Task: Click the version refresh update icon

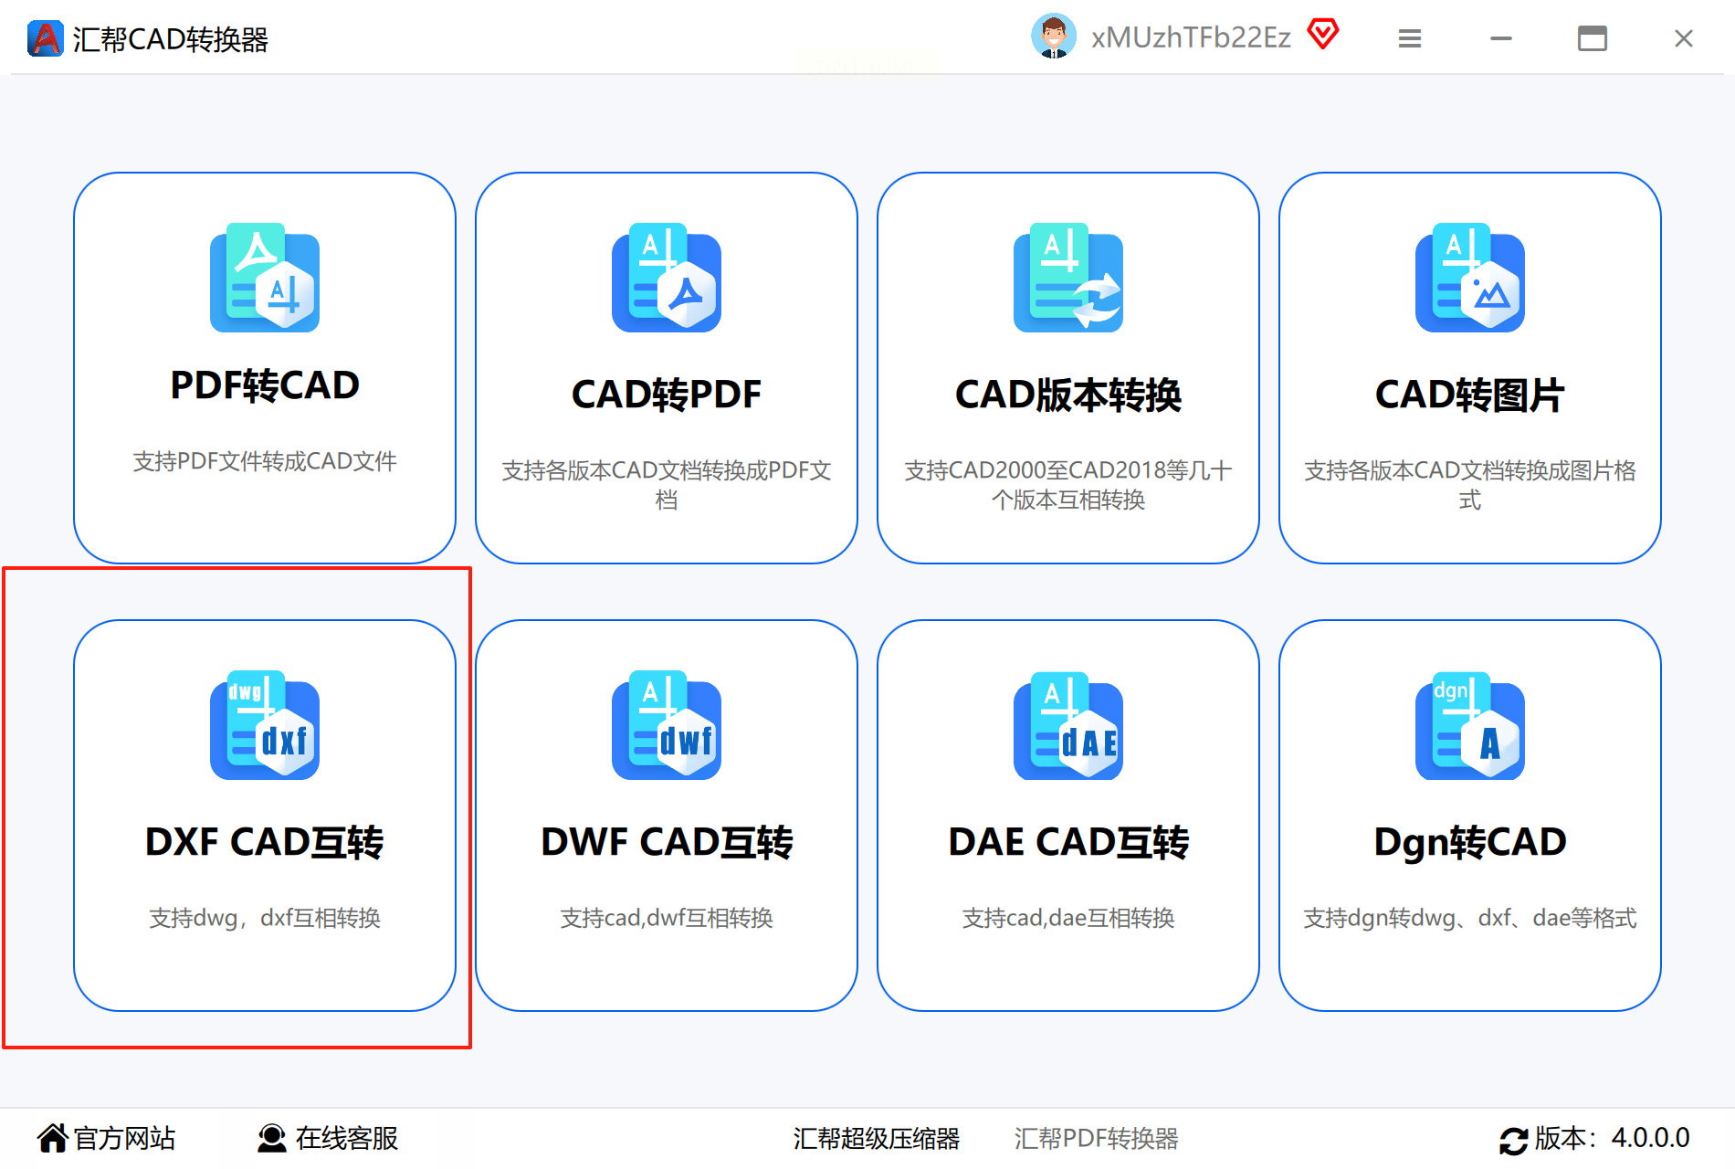Action: [1513, 1140]
